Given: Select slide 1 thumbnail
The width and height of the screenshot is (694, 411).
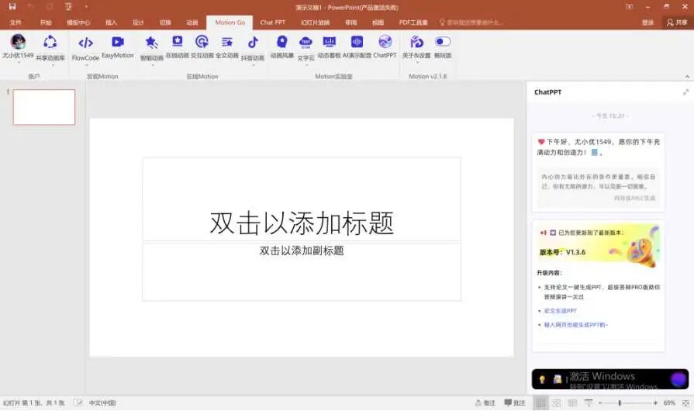Looking at the screenshot, I should pyautogui.click(x=44, y=107).
